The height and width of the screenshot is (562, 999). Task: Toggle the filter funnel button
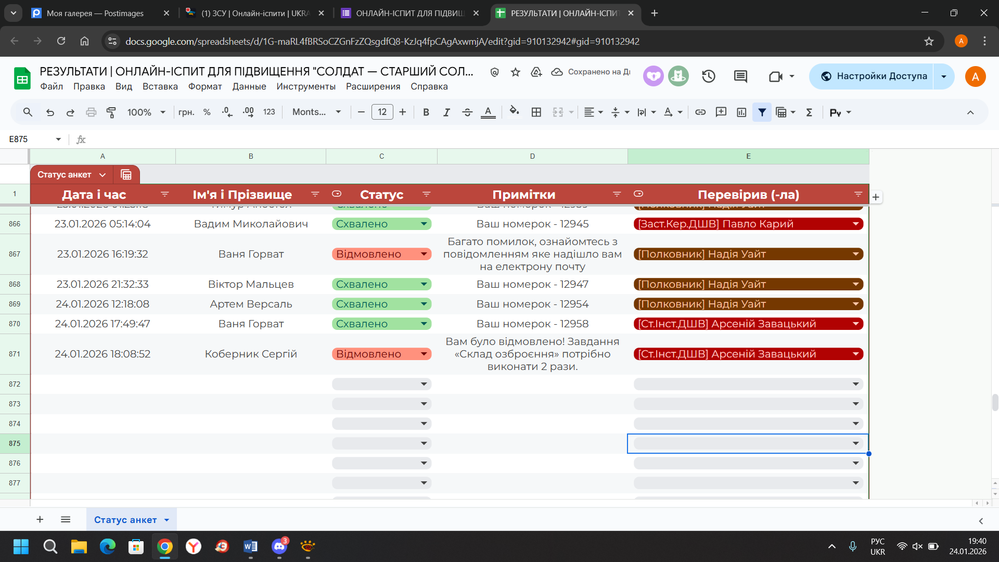click(x=762, y=112)
